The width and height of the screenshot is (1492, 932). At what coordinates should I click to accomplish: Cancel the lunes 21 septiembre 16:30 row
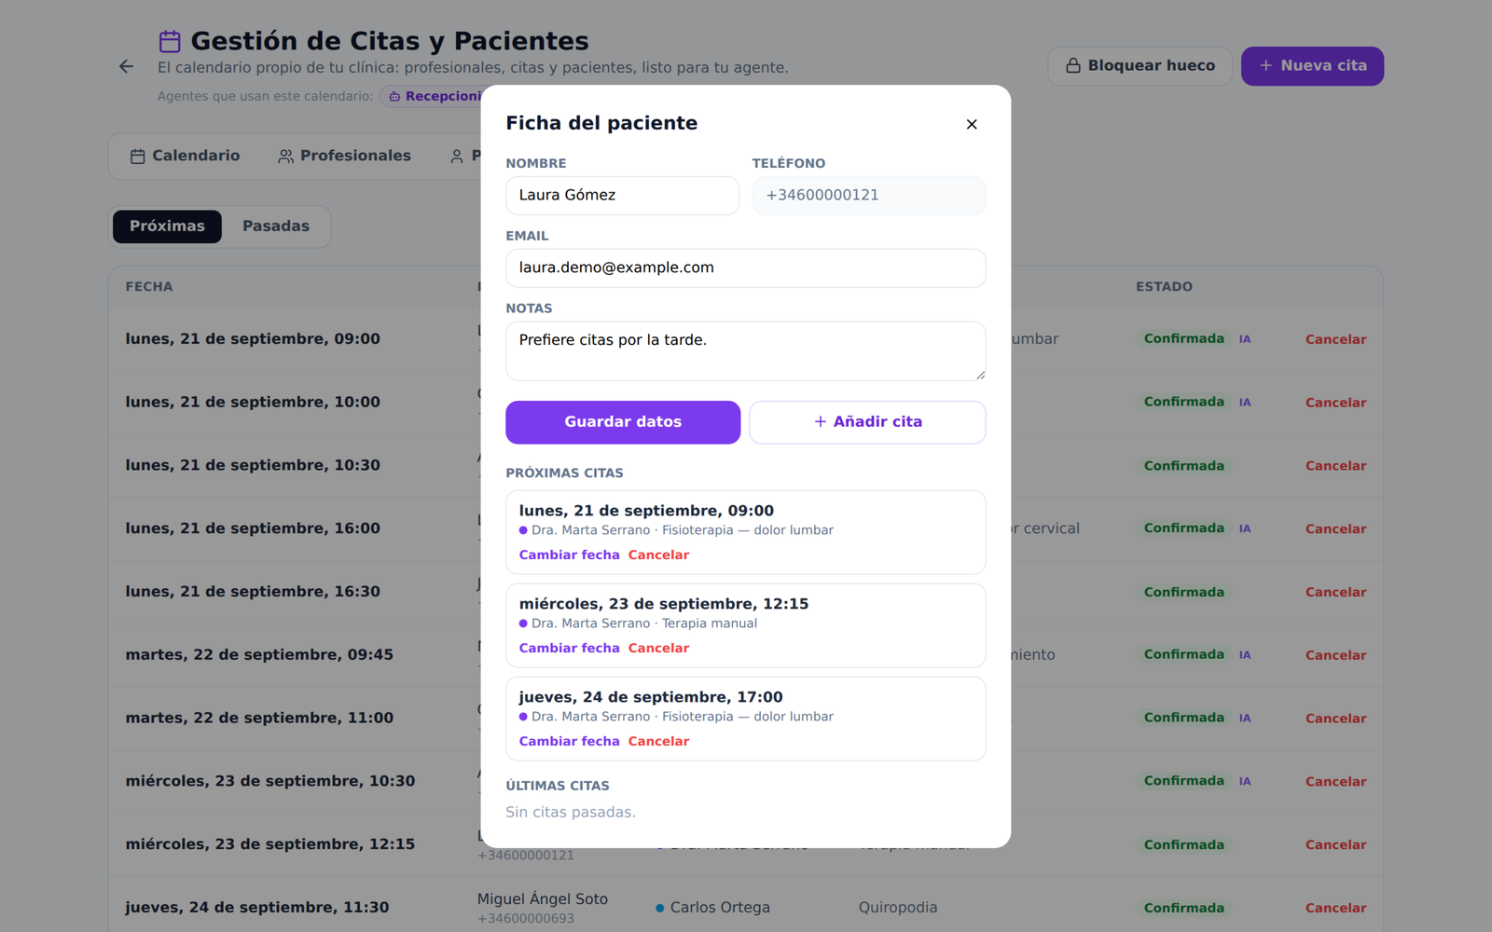coord(1335,592)
